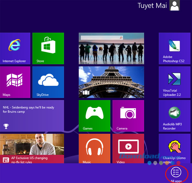Open the SkyDrive tile
Viewport: 192px width, 183px height.
point(48,82)
